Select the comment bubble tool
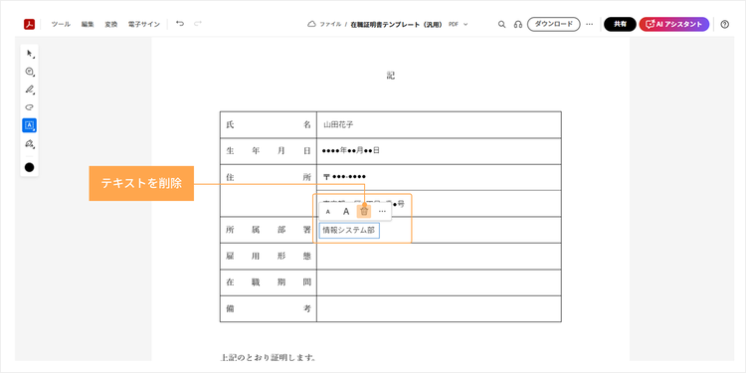 point(30,72)
